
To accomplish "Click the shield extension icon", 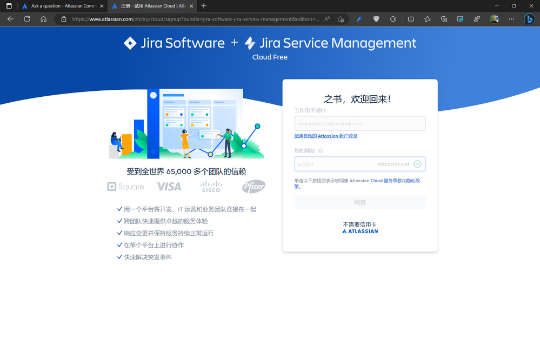I will coord(377,19).
